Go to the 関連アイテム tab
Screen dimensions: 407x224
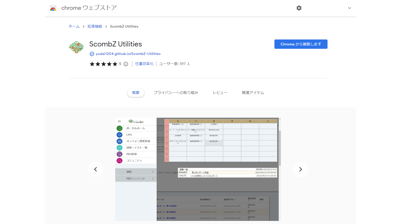pyautogui.click(x=253, y=93)
